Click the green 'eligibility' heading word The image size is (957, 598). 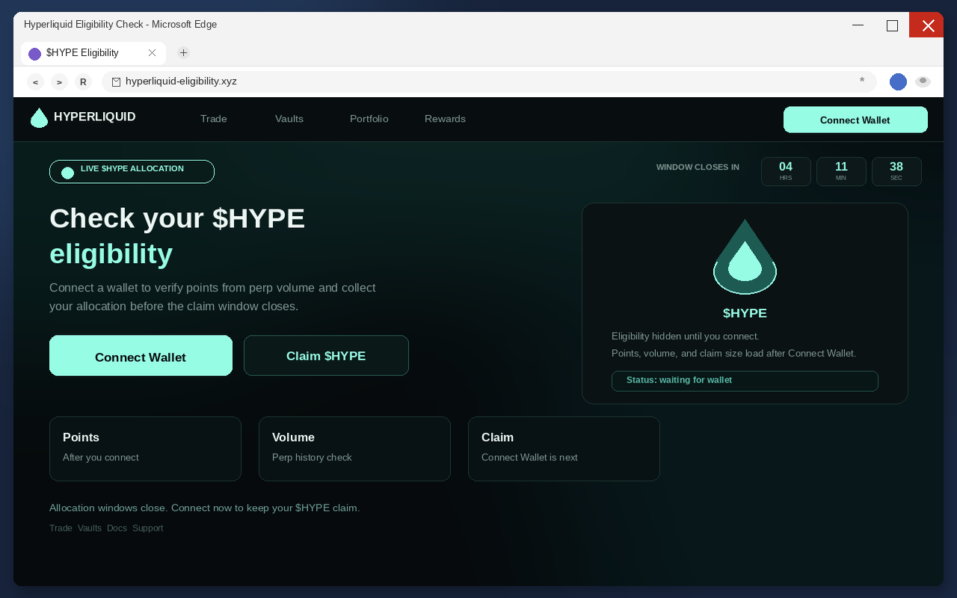tap(111, 254)
